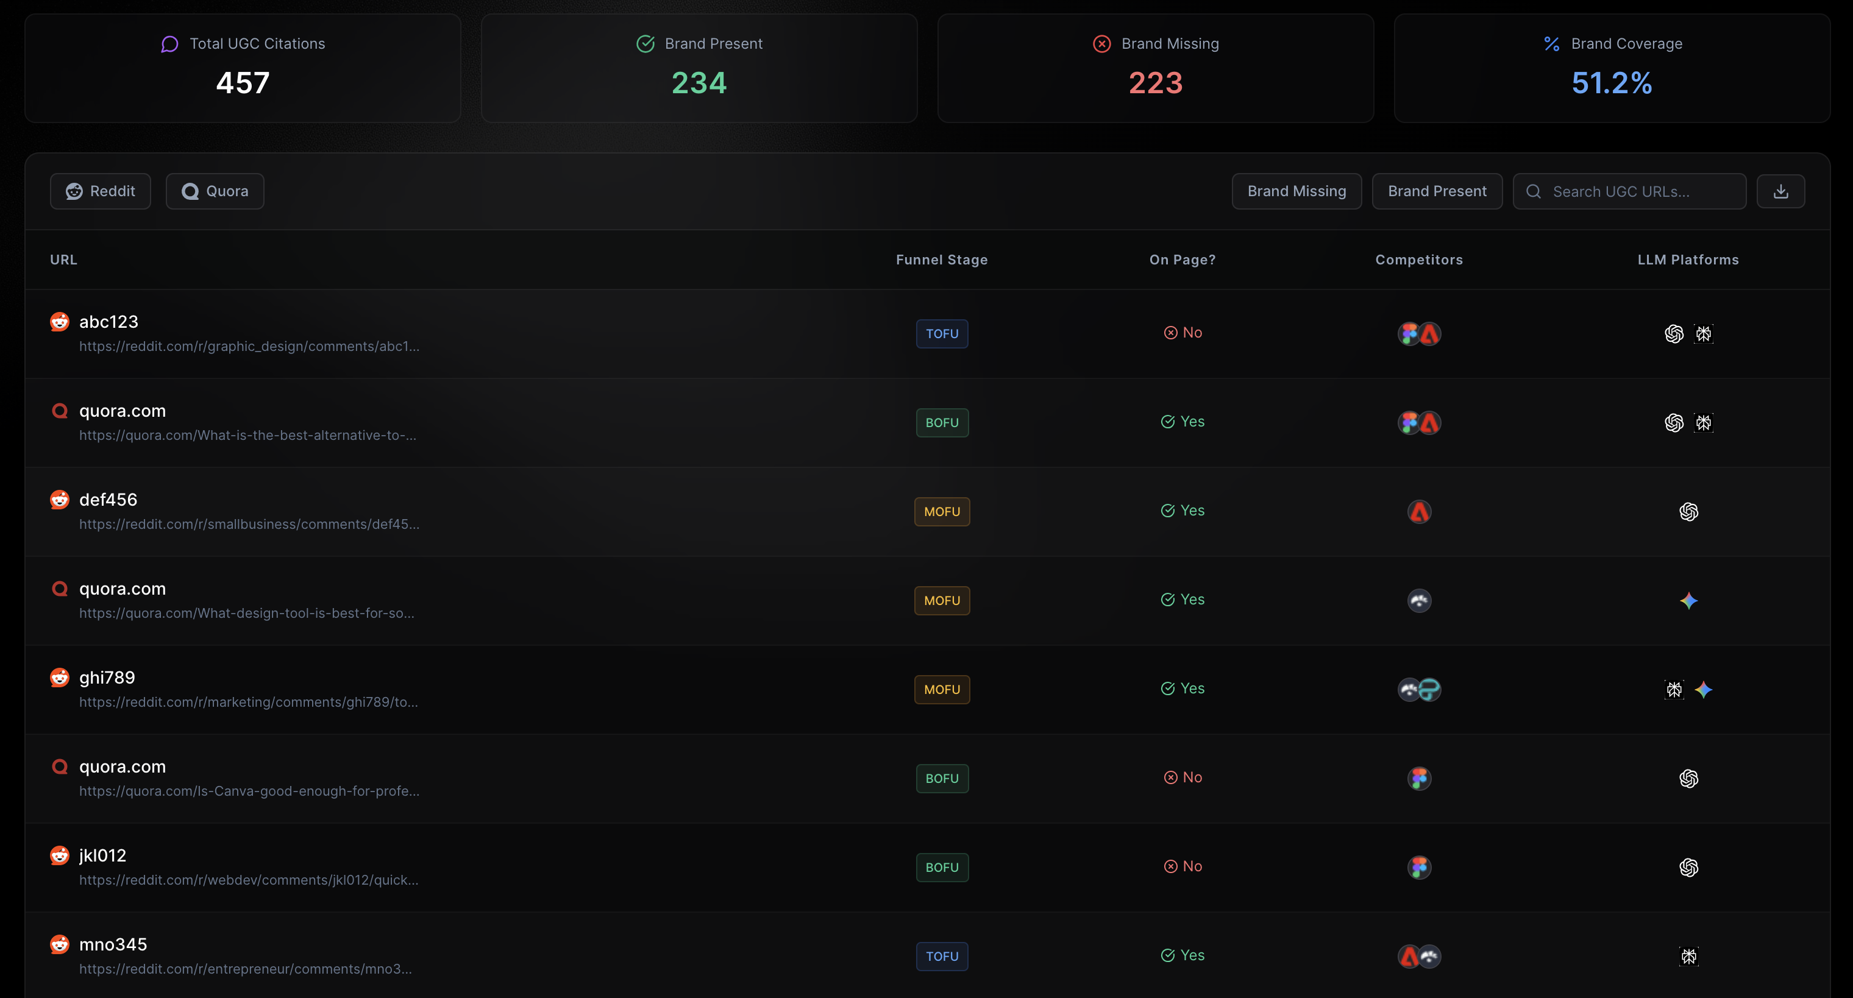
Task: Click inside the Search UGC URLs field
Action: tap(1629, 191)
